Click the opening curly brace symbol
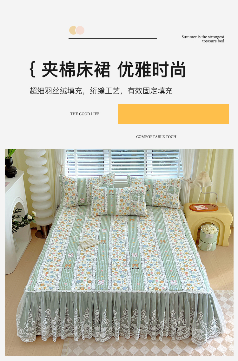This screenshot has height=361, width=238. [x=32, y=69]
